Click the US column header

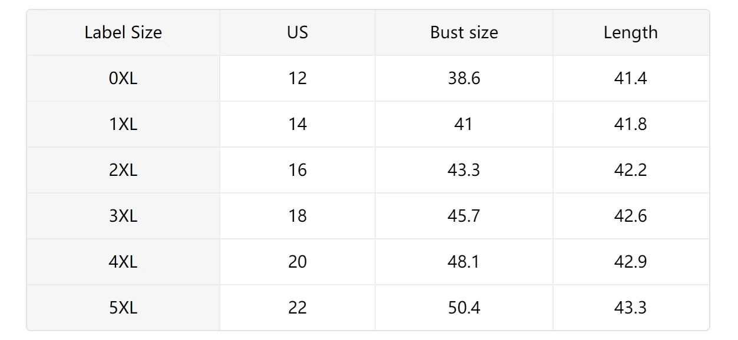point(297,32)
